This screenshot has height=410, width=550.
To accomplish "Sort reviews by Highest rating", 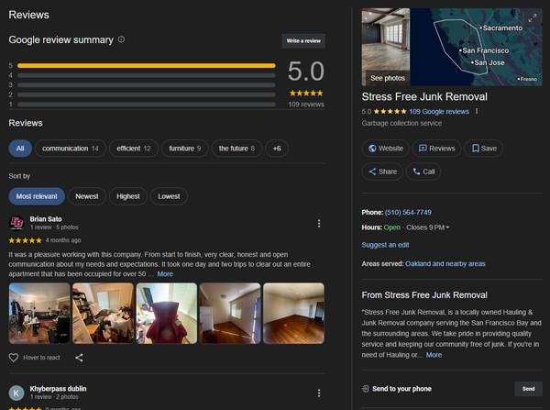I will pyautogui.click(x=128, y=195).
